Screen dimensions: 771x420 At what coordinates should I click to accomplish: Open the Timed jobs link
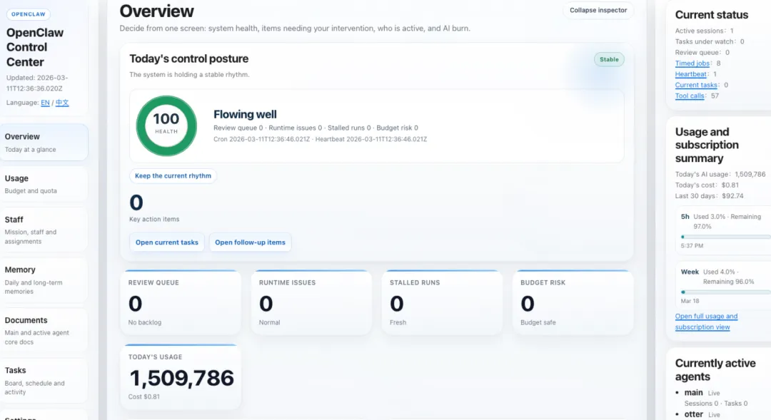(692, 63)
